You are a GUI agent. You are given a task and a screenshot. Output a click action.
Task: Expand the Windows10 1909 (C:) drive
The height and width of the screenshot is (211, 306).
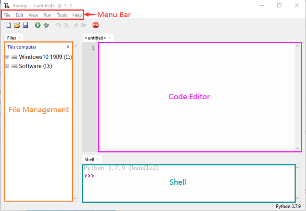[7, 57]
